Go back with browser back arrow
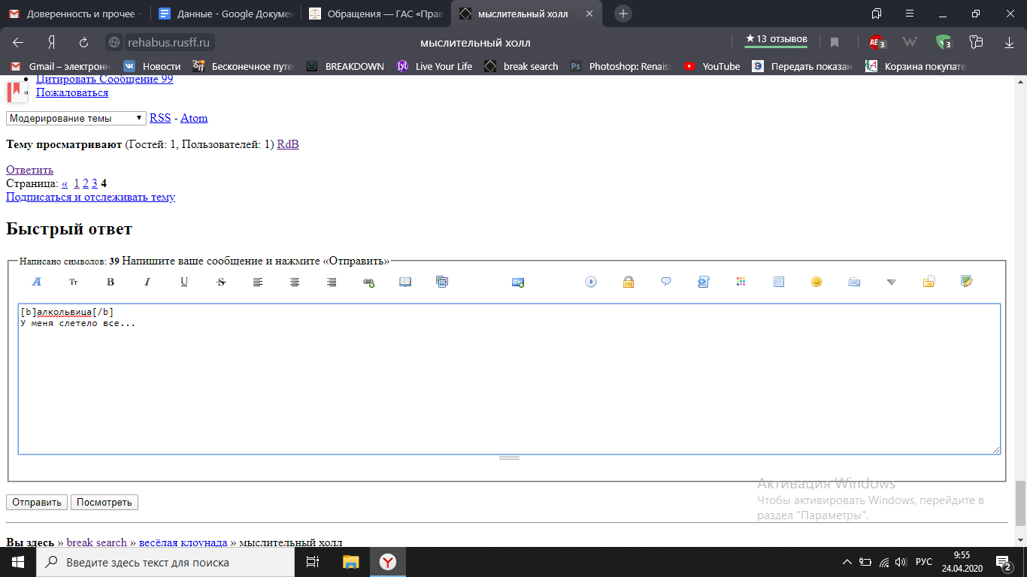 click(x=18, y=43)
